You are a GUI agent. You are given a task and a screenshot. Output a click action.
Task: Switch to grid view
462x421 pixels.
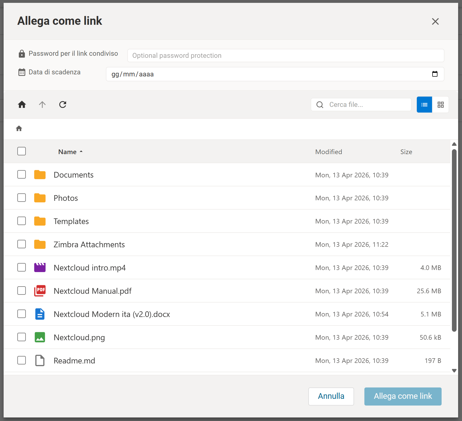pos(441,105)
